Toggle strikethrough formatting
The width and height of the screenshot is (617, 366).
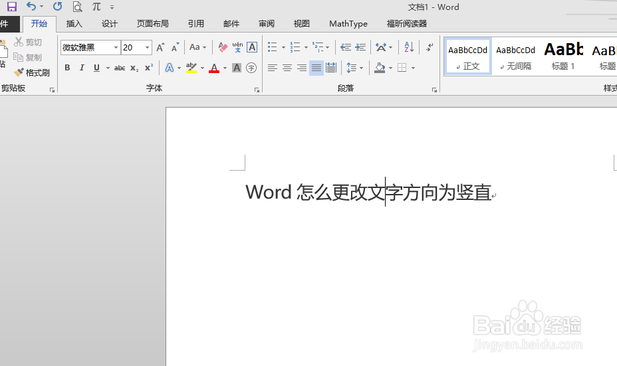[x=120, y=68]
